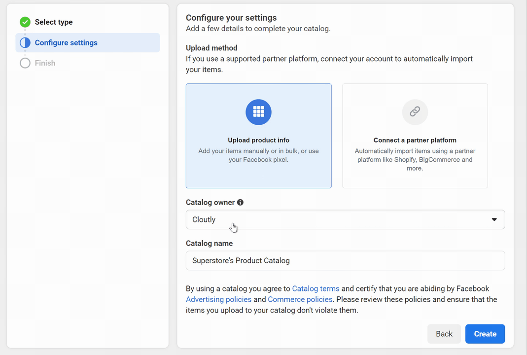The height and width of the screenshot is (355, 527).
Task: Open the Advertising policies link
Action: [218, 299]
